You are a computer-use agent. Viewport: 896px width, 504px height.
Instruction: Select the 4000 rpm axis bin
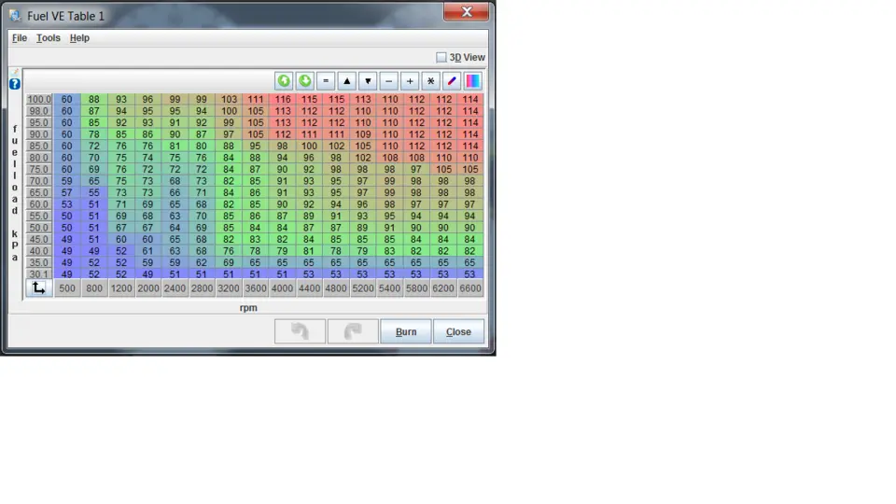pos(282,288)
